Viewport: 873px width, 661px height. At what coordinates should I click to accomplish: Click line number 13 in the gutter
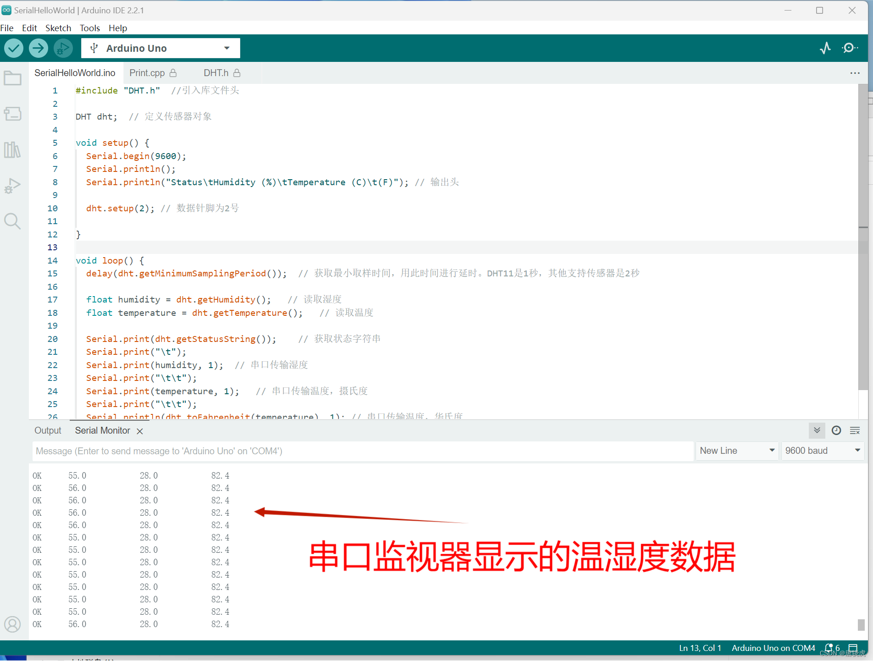pos(53,248)
